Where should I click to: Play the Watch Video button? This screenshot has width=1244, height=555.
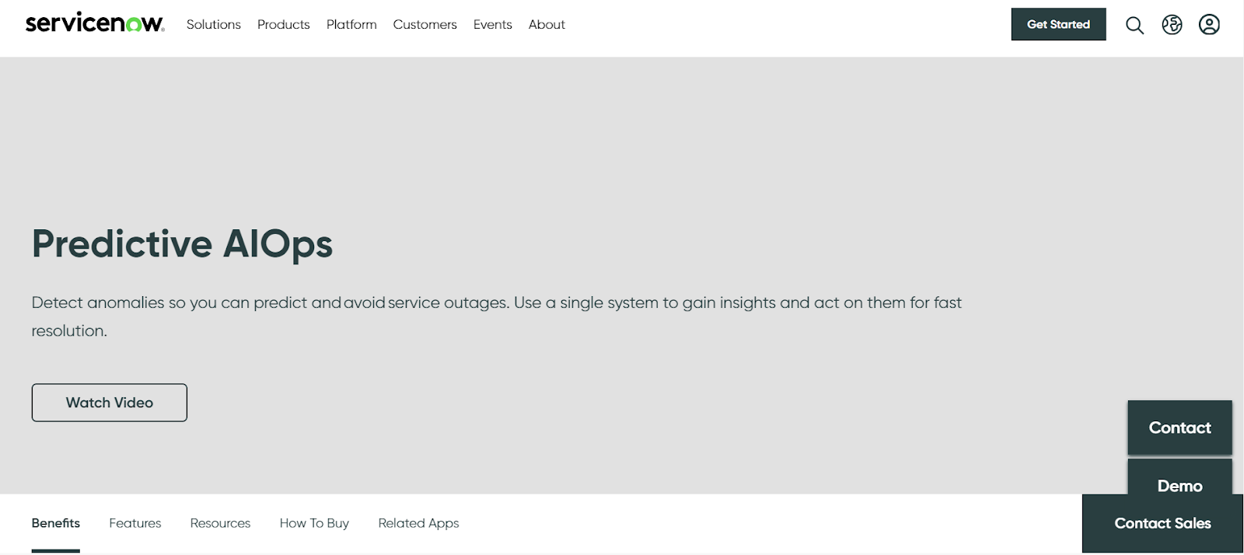[110, 403]
